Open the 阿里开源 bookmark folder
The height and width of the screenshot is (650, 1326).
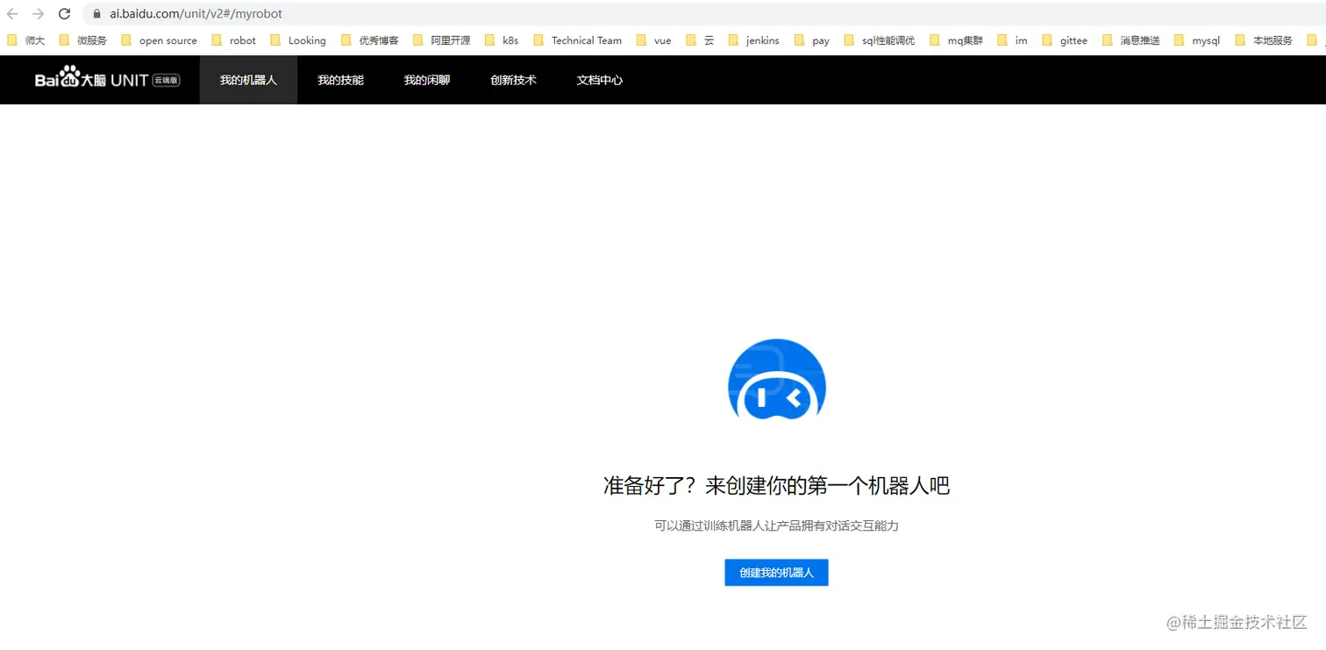click(x=441, y=40)
